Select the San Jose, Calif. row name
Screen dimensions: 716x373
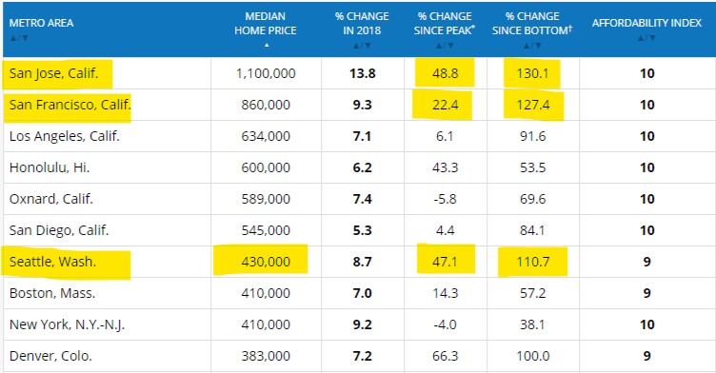(54, 73)
